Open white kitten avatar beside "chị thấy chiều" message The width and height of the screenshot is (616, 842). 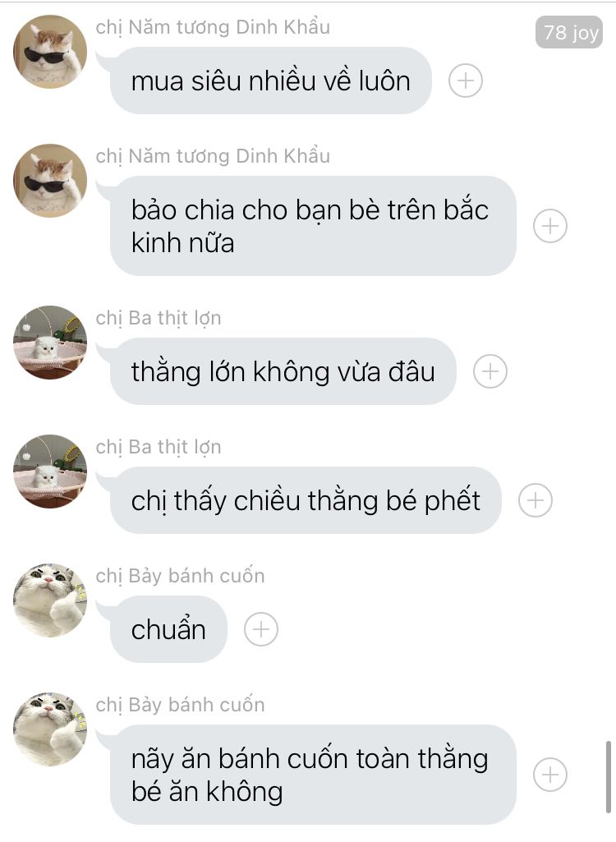(x=50, y=472)
